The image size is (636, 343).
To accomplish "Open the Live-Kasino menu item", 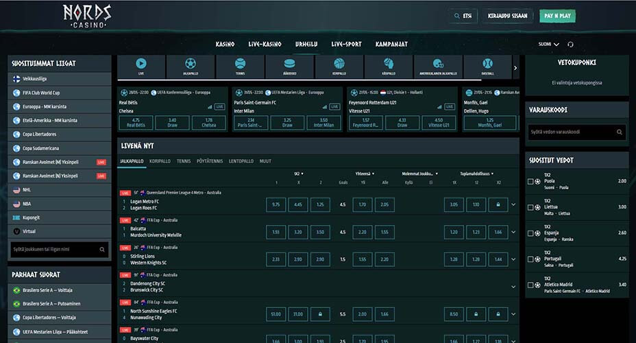I will coord(265,44).
